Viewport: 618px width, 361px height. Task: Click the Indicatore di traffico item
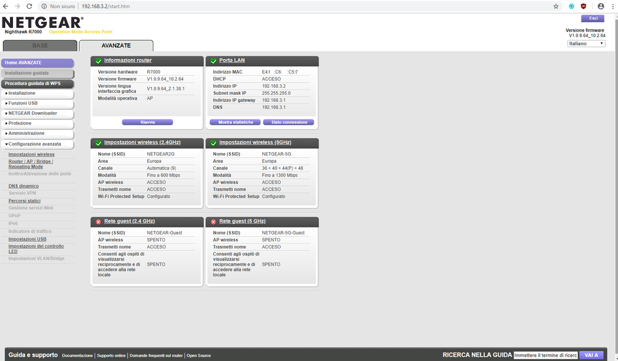coord(30,232)
